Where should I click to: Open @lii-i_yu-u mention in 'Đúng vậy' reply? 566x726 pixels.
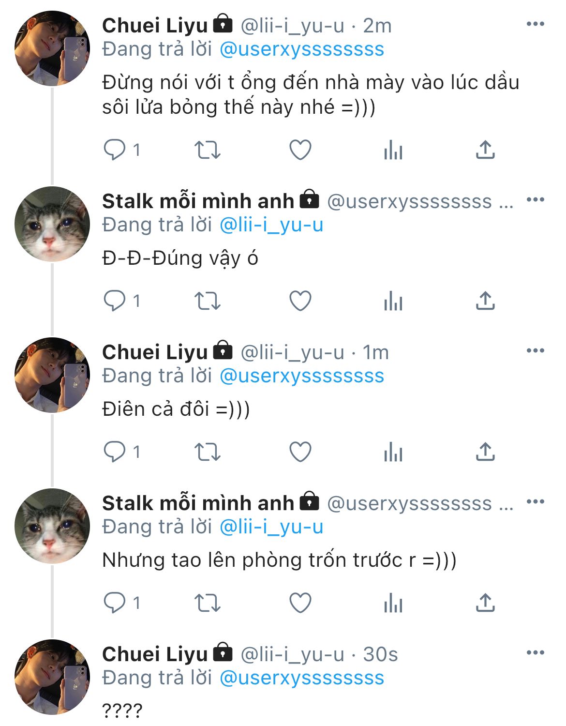click(x=271, y=225)
